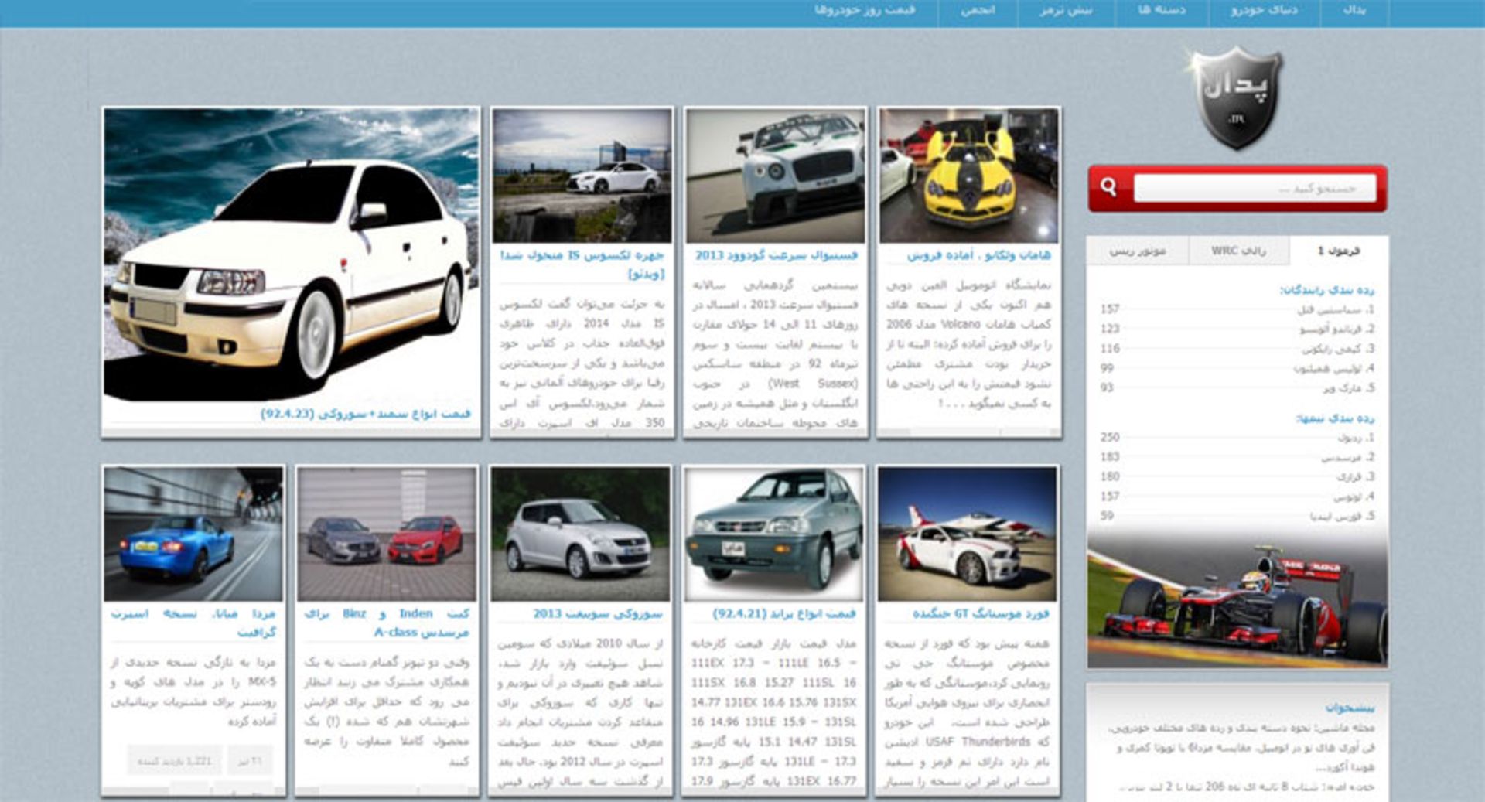Viewport: 1485px width, 802px height.
Task: Open the Inden and Binz kit for A-class link
Action: (387, 623)
